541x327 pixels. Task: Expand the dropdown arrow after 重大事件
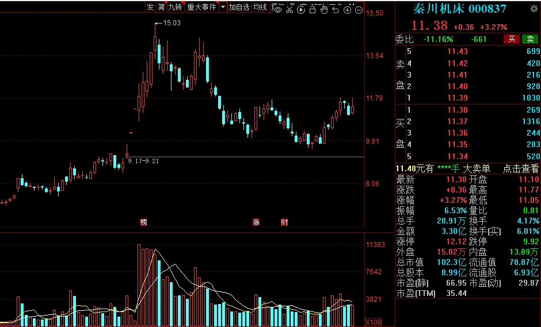pos(223,7)
